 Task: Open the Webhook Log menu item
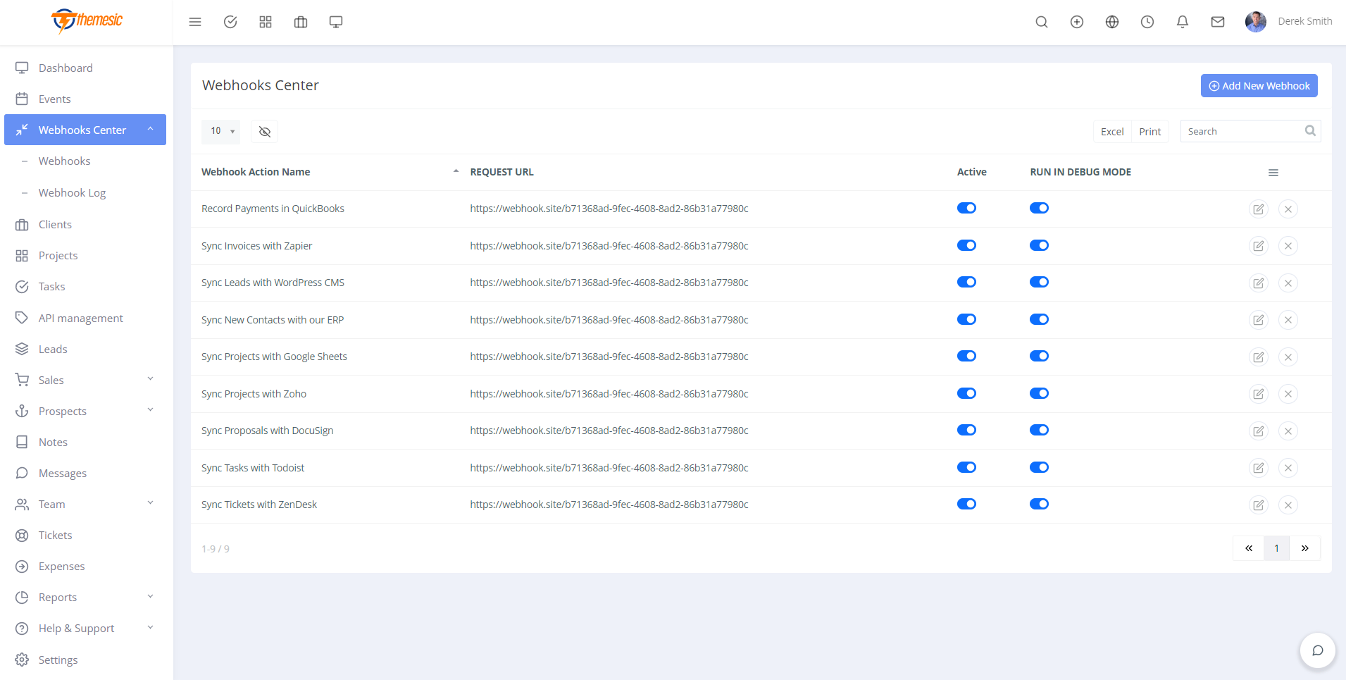coord(73,192)
